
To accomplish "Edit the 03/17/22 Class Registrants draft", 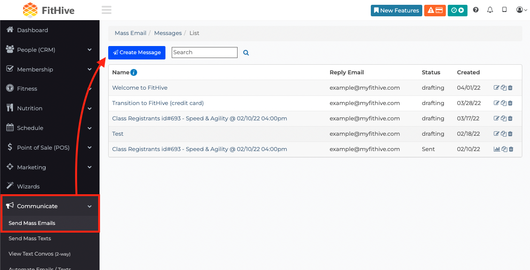I will (496, 118).
